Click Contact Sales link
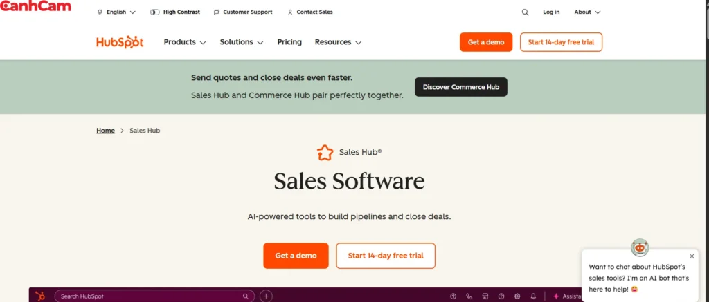The width and height of the screenshot is (709, 302). [x=310, y=12]
